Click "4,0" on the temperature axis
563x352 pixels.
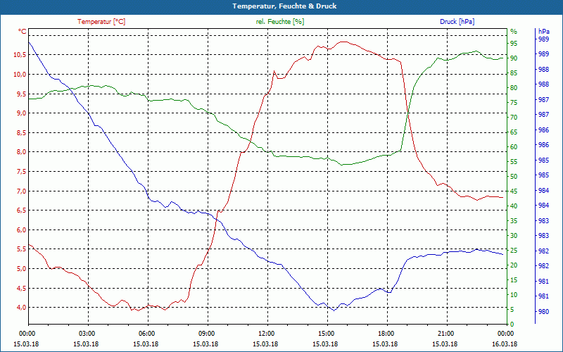click(x=22, y=307)
